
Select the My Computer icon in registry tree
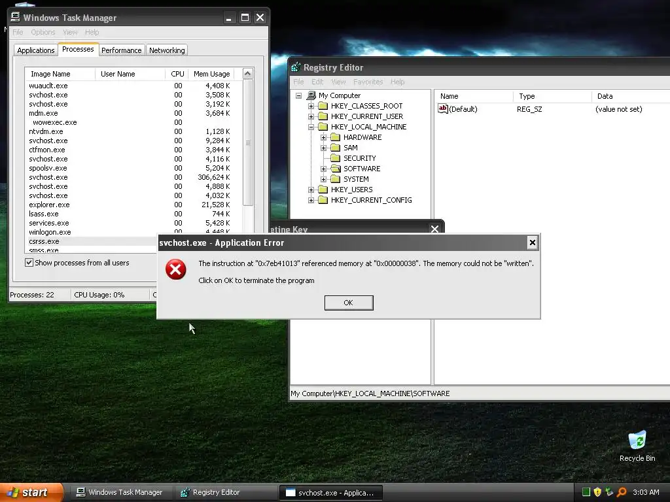tap(311, 95)
